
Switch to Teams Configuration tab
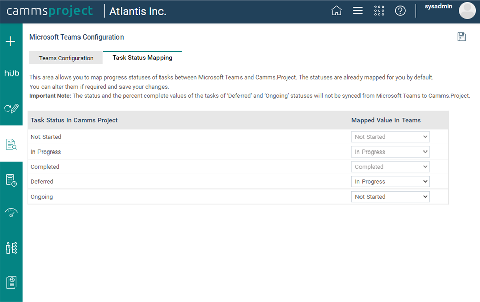66,58
